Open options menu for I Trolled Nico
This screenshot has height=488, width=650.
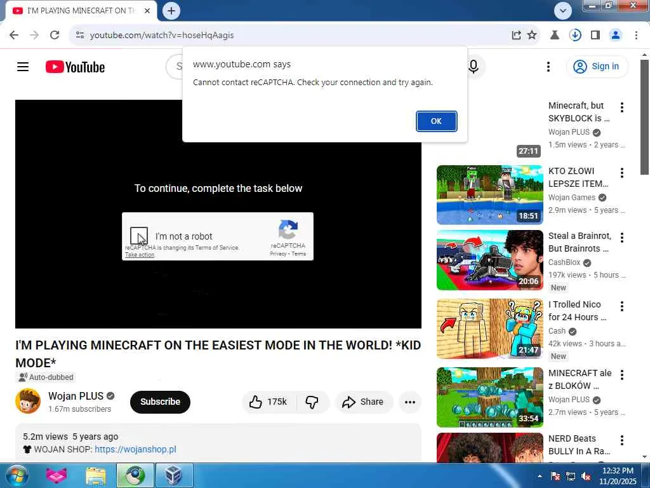(x=622, y=306)
